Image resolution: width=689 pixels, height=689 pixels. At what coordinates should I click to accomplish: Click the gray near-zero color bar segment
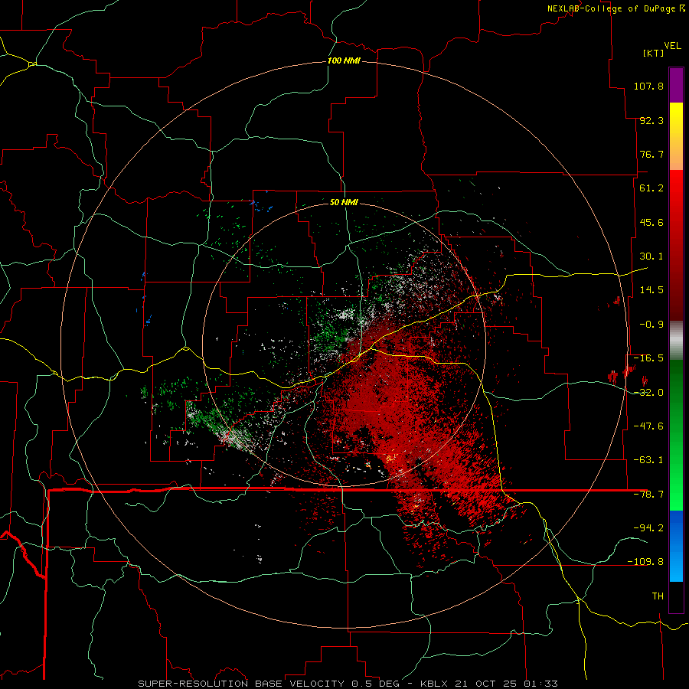(x=676, y=341)
